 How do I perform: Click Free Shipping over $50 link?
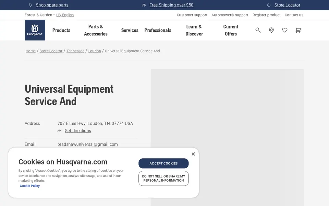coord(171,5)
